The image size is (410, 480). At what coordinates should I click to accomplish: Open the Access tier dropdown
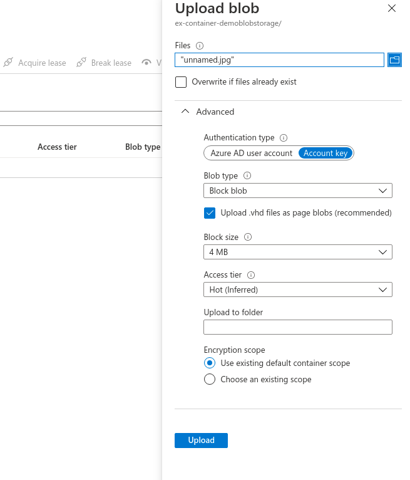[x=298, y=290]
